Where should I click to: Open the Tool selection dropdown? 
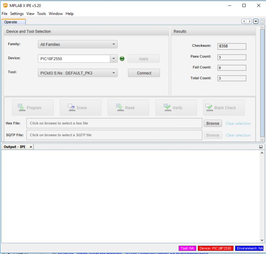click(x=78, y=73)
